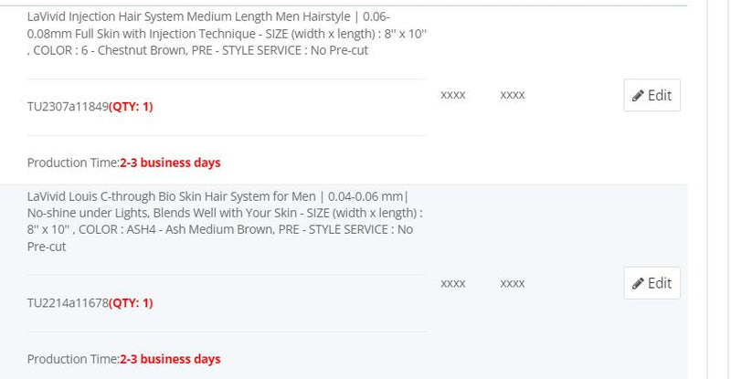The width and height of the screenshot is (731, 379).
Task: Click the red QTY: 1 next to TU2214a11678
Action: (131, 303)
